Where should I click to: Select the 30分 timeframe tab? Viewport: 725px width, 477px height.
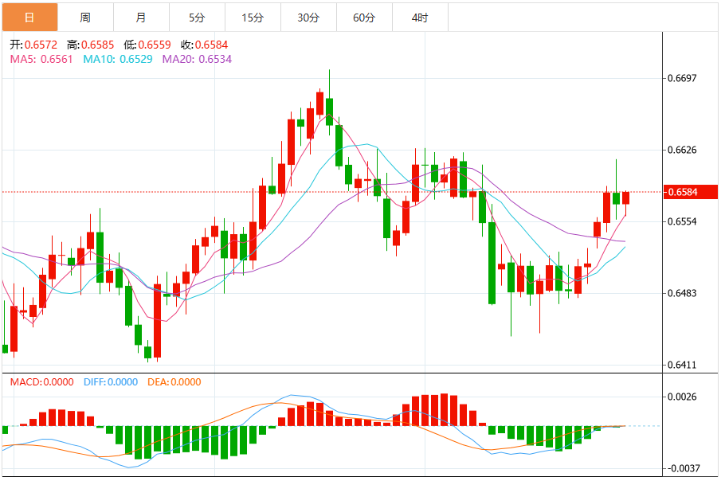(308, 18)
